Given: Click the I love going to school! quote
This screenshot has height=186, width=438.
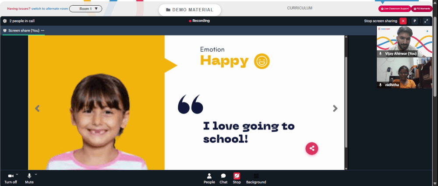Looking at the screenshot, I should point(249,132).
